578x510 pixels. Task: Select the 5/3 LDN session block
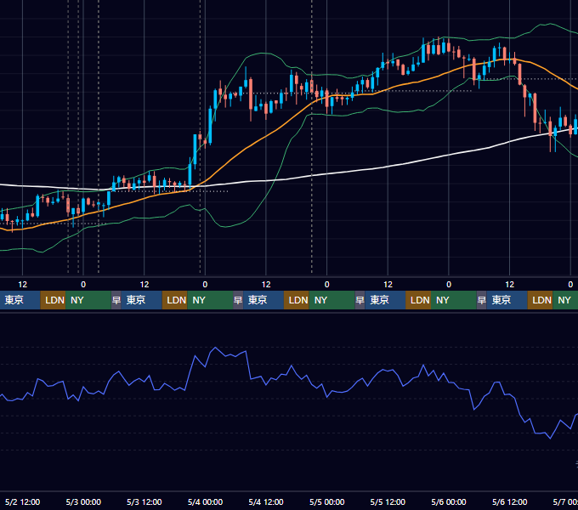pyautogui.click(x=175, y=300)
